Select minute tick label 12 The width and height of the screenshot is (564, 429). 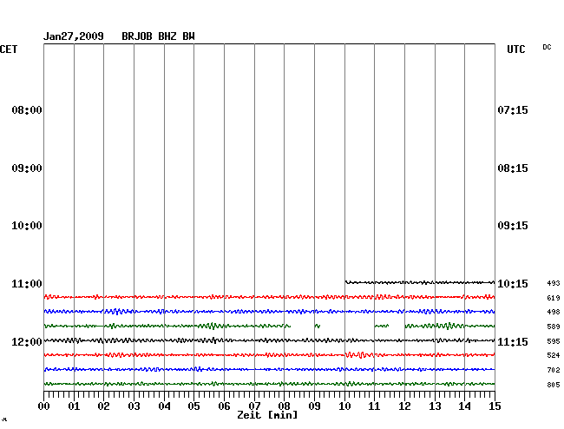coord(404,406)
